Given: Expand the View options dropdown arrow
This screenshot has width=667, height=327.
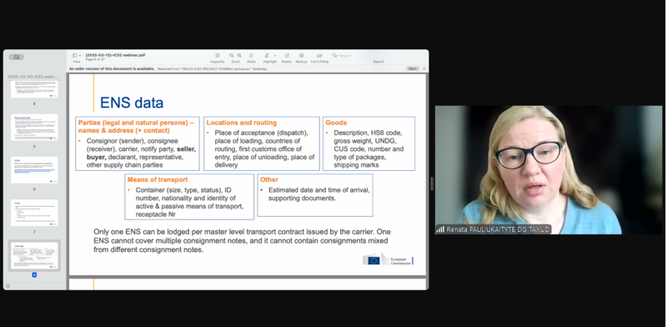Looking at the screenshot, I should 79,56.
